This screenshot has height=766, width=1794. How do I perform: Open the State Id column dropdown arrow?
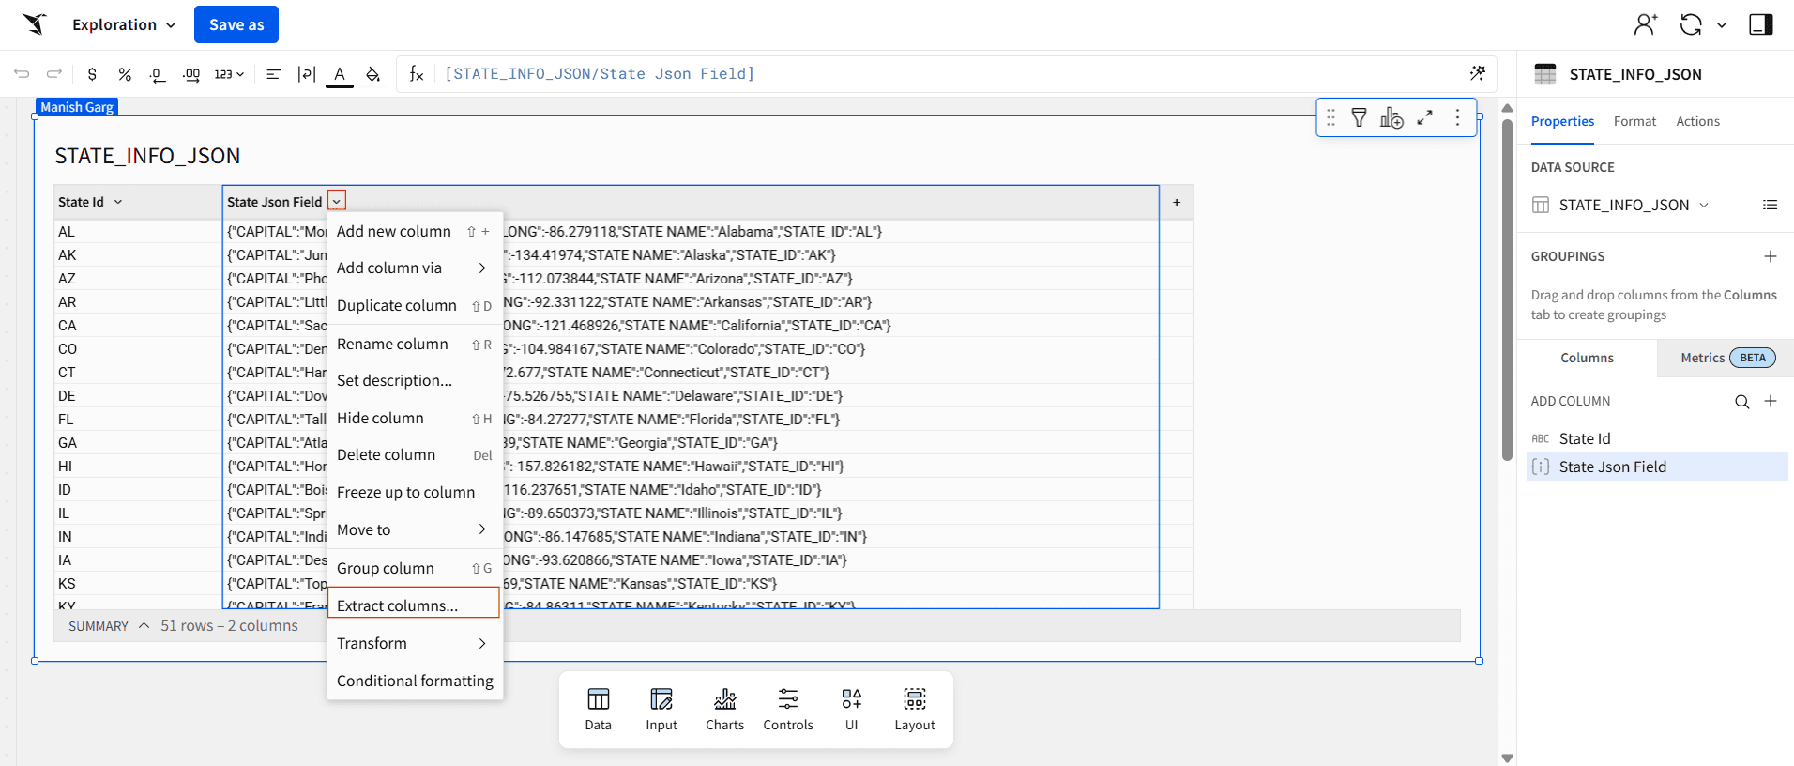[x=118, y=202]
